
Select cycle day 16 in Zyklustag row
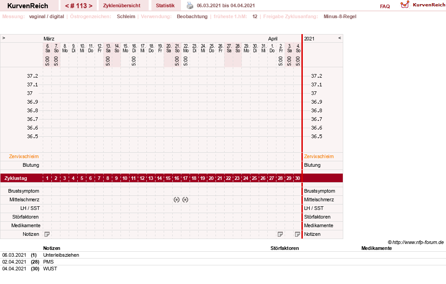point(177,178)
